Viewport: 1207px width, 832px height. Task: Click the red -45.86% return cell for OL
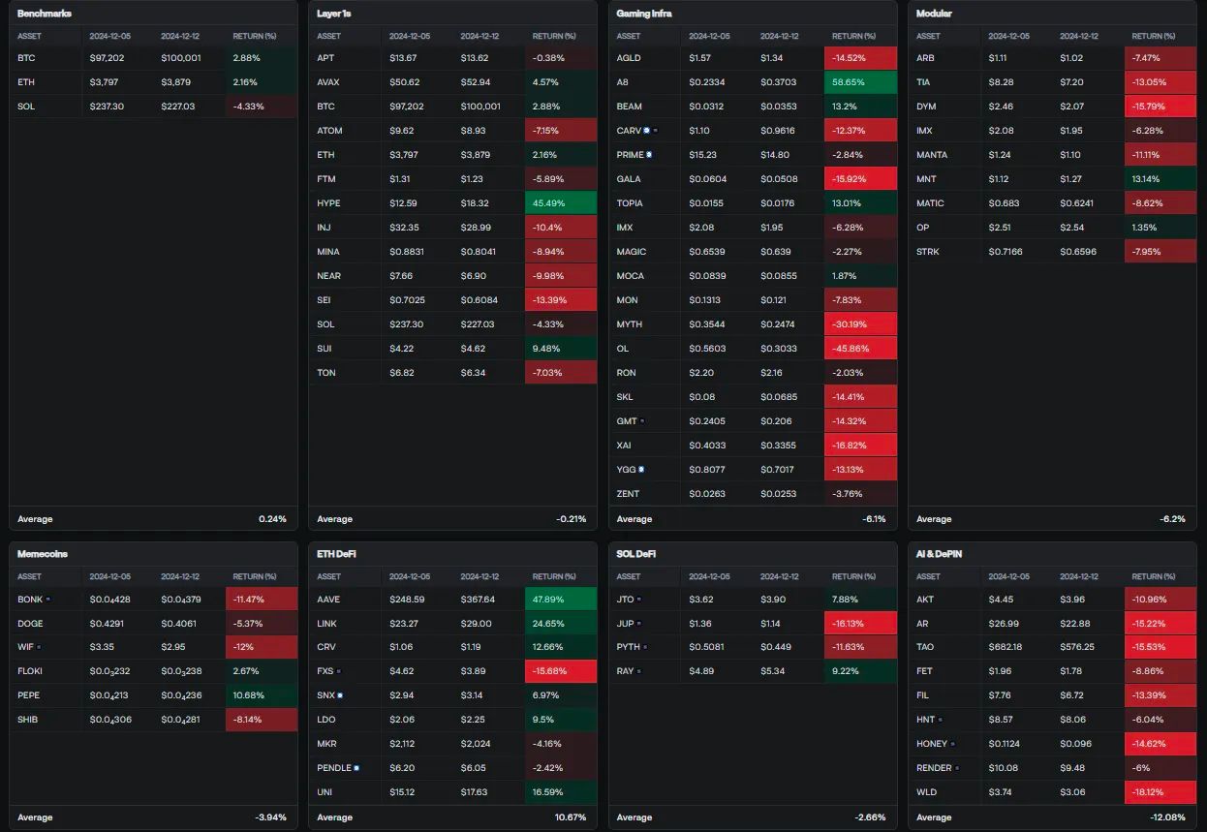click(860, 349)
